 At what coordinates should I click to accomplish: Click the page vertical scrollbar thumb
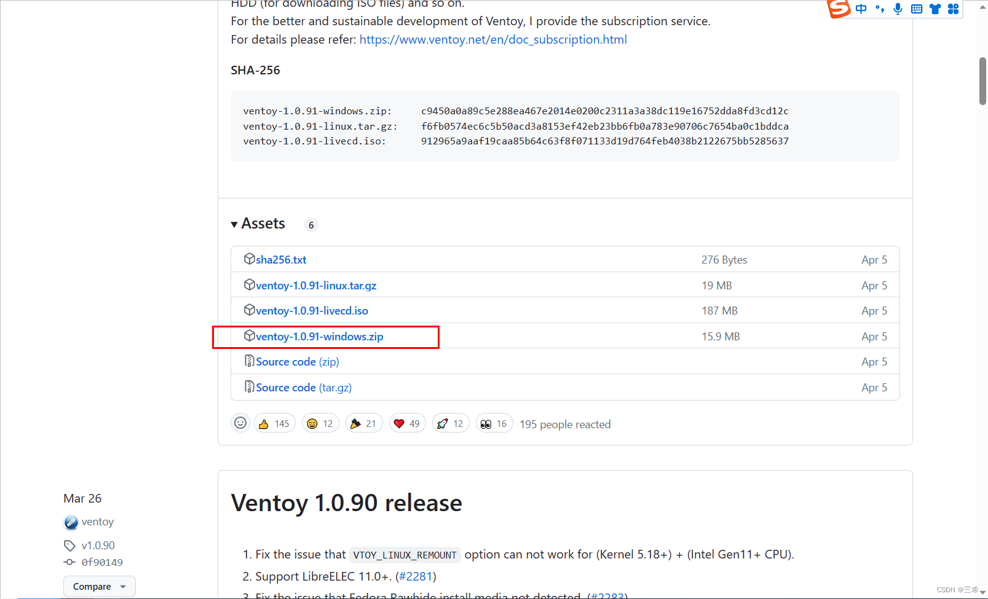coord(982,81)
